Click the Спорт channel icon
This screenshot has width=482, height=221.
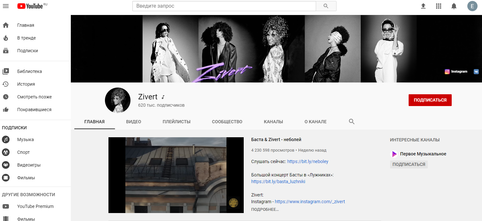pyautogui.click(x=6, y=152)
